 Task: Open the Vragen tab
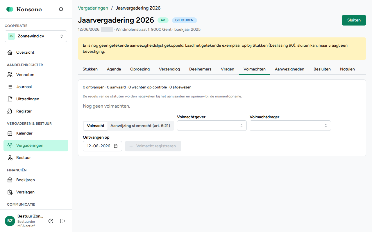tap(228, 69)
